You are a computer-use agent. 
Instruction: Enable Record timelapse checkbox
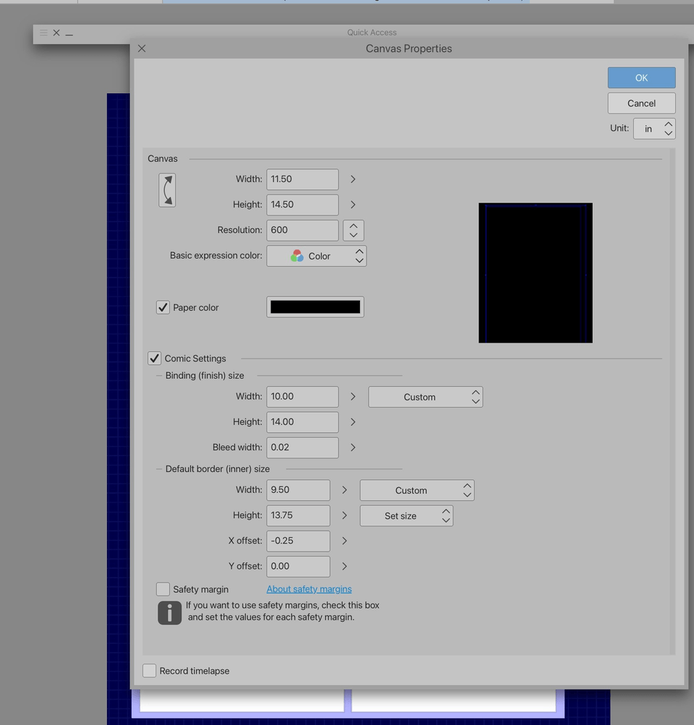click(150, 671)
